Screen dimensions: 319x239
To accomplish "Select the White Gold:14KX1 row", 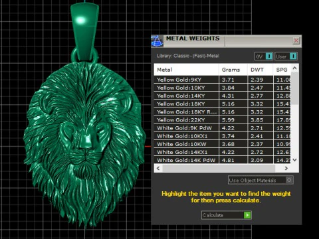I will click(222, 152).
